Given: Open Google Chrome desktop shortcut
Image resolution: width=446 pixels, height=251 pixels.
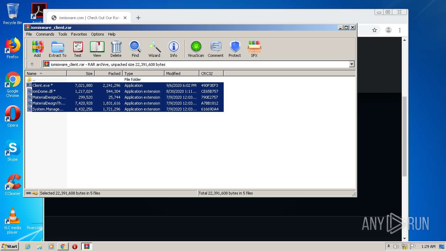Looking at the screenshot, I should pyautogui.click(x=13, y=85).
